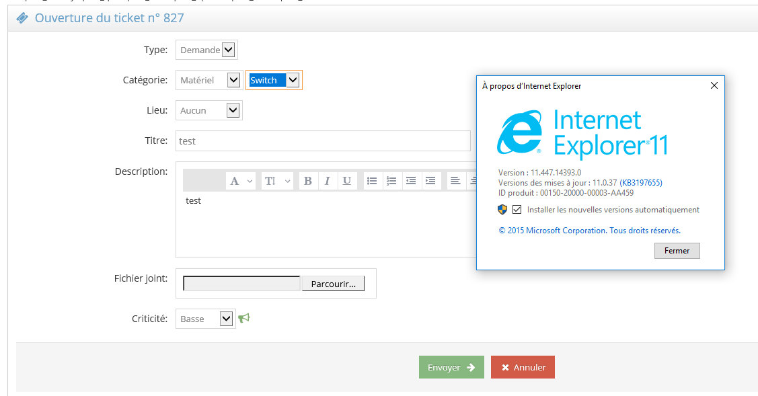Open the Lieu dropdown showing Aucun

click(x=209, y=111)
